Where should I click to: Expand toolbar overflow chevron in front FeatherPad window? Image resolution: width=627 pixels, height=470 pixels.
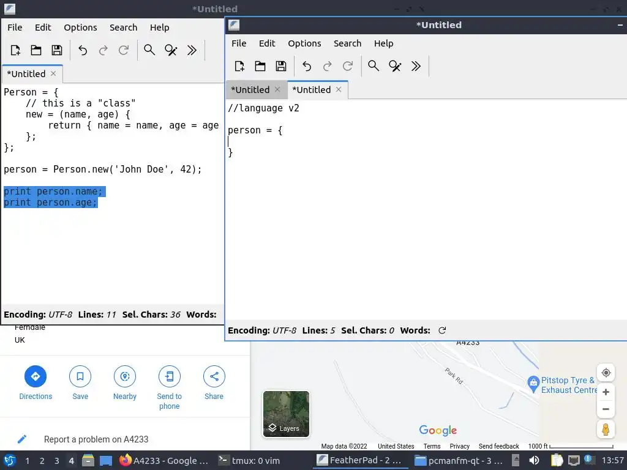(x=416, y=66)
